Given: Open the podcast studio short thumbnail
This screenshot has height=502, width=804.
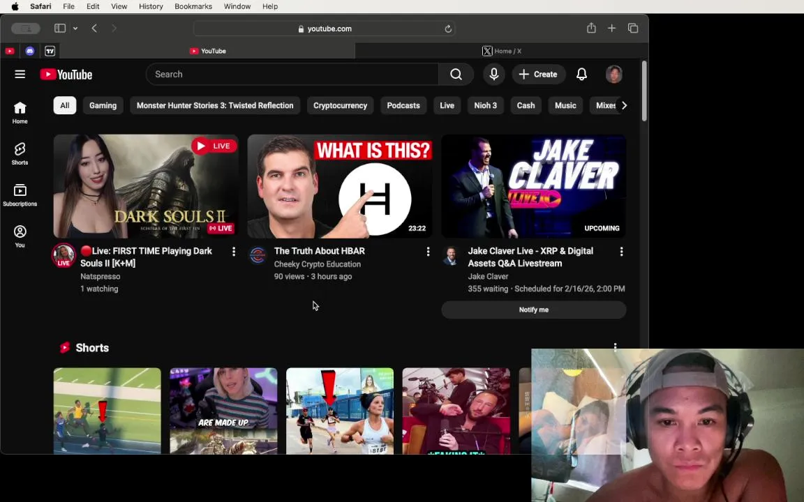Looking at the screenshot, I should point(456,411).
